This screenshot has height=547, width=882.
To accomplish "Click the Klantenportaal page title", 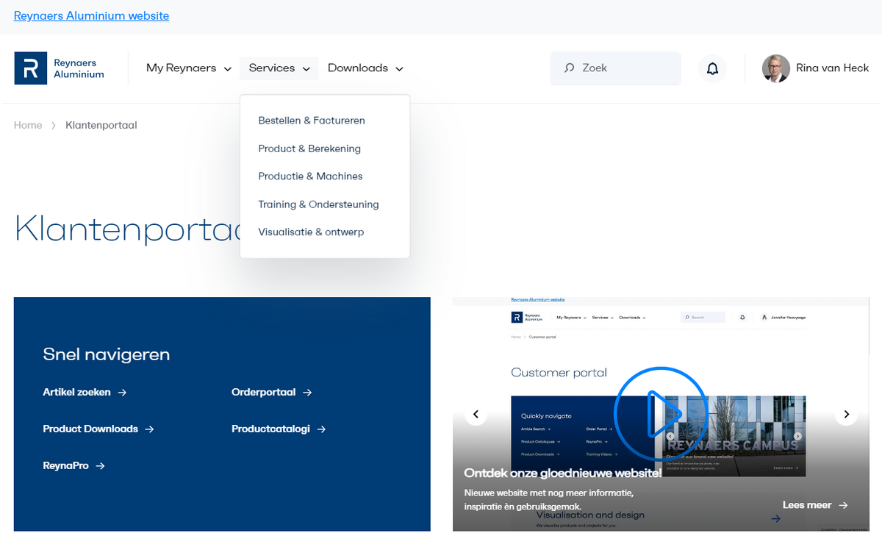I will click(x=129, y=228).
